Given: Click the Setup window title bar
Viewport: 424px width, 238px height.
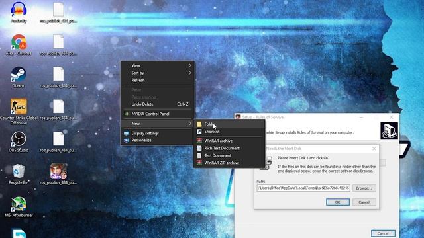Looking at the screenshot, I should [317, 117].
